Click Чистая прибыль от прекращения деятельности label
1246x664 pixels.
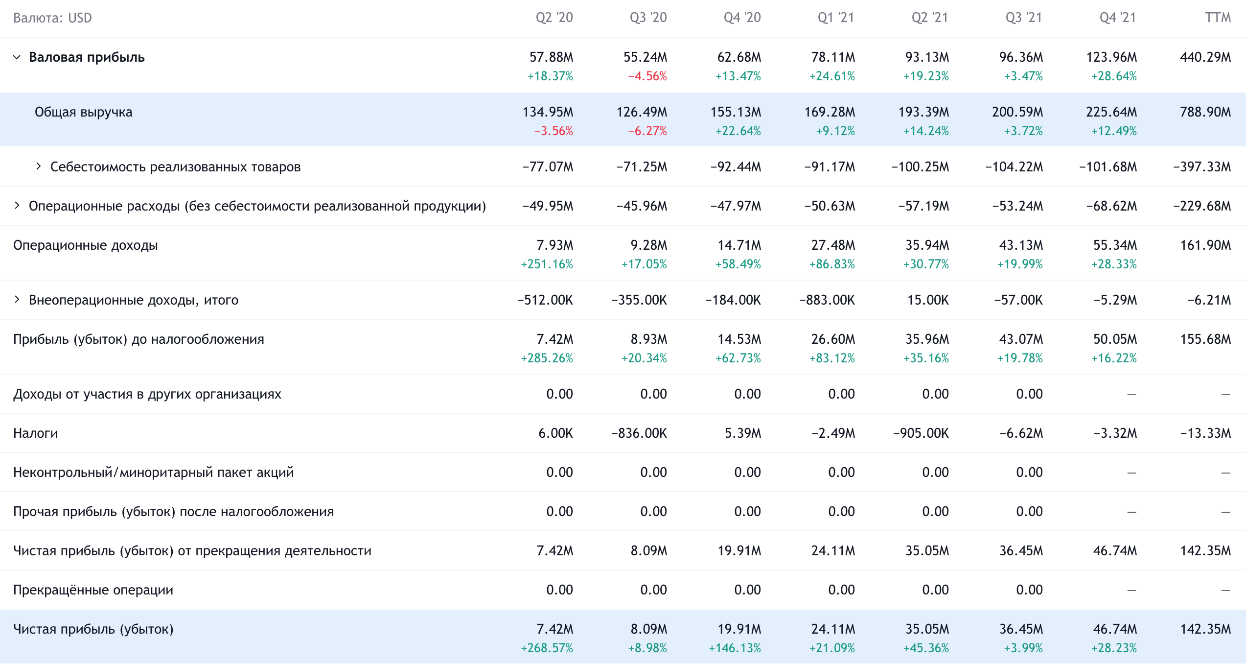pos(192,551)
